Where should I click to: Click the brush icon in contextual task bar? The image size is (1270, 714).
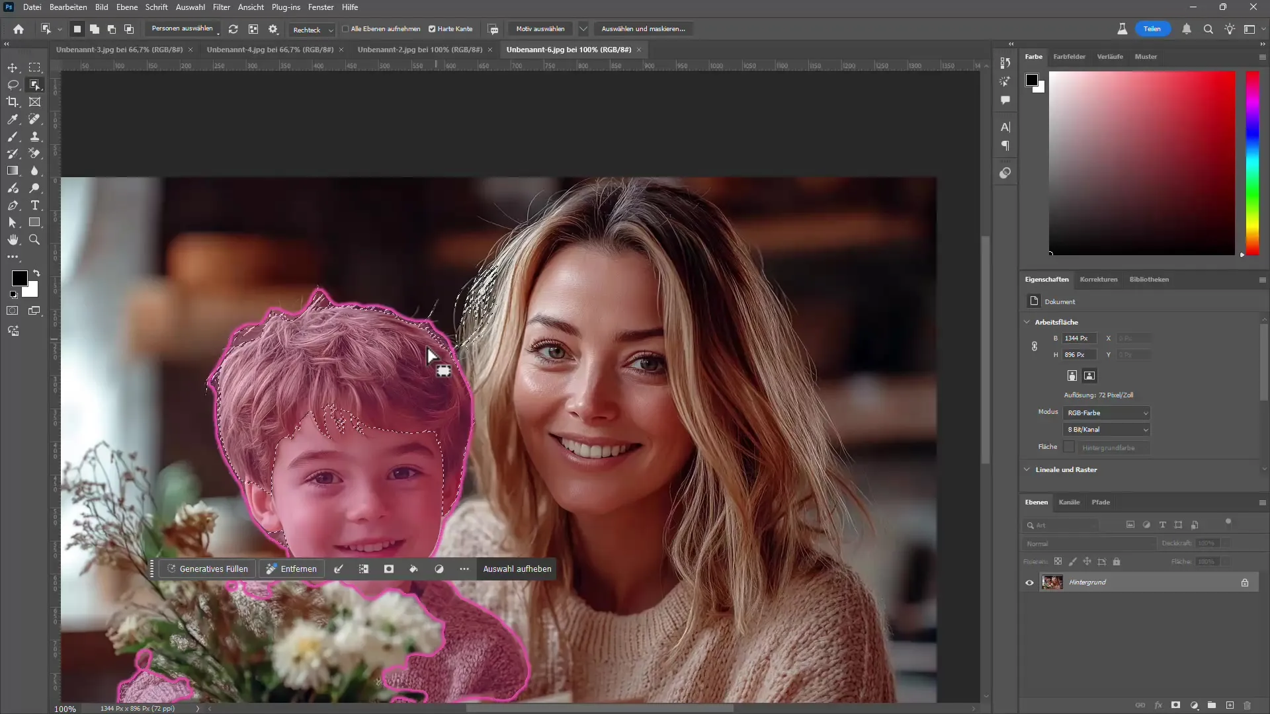tap(339, 569)
